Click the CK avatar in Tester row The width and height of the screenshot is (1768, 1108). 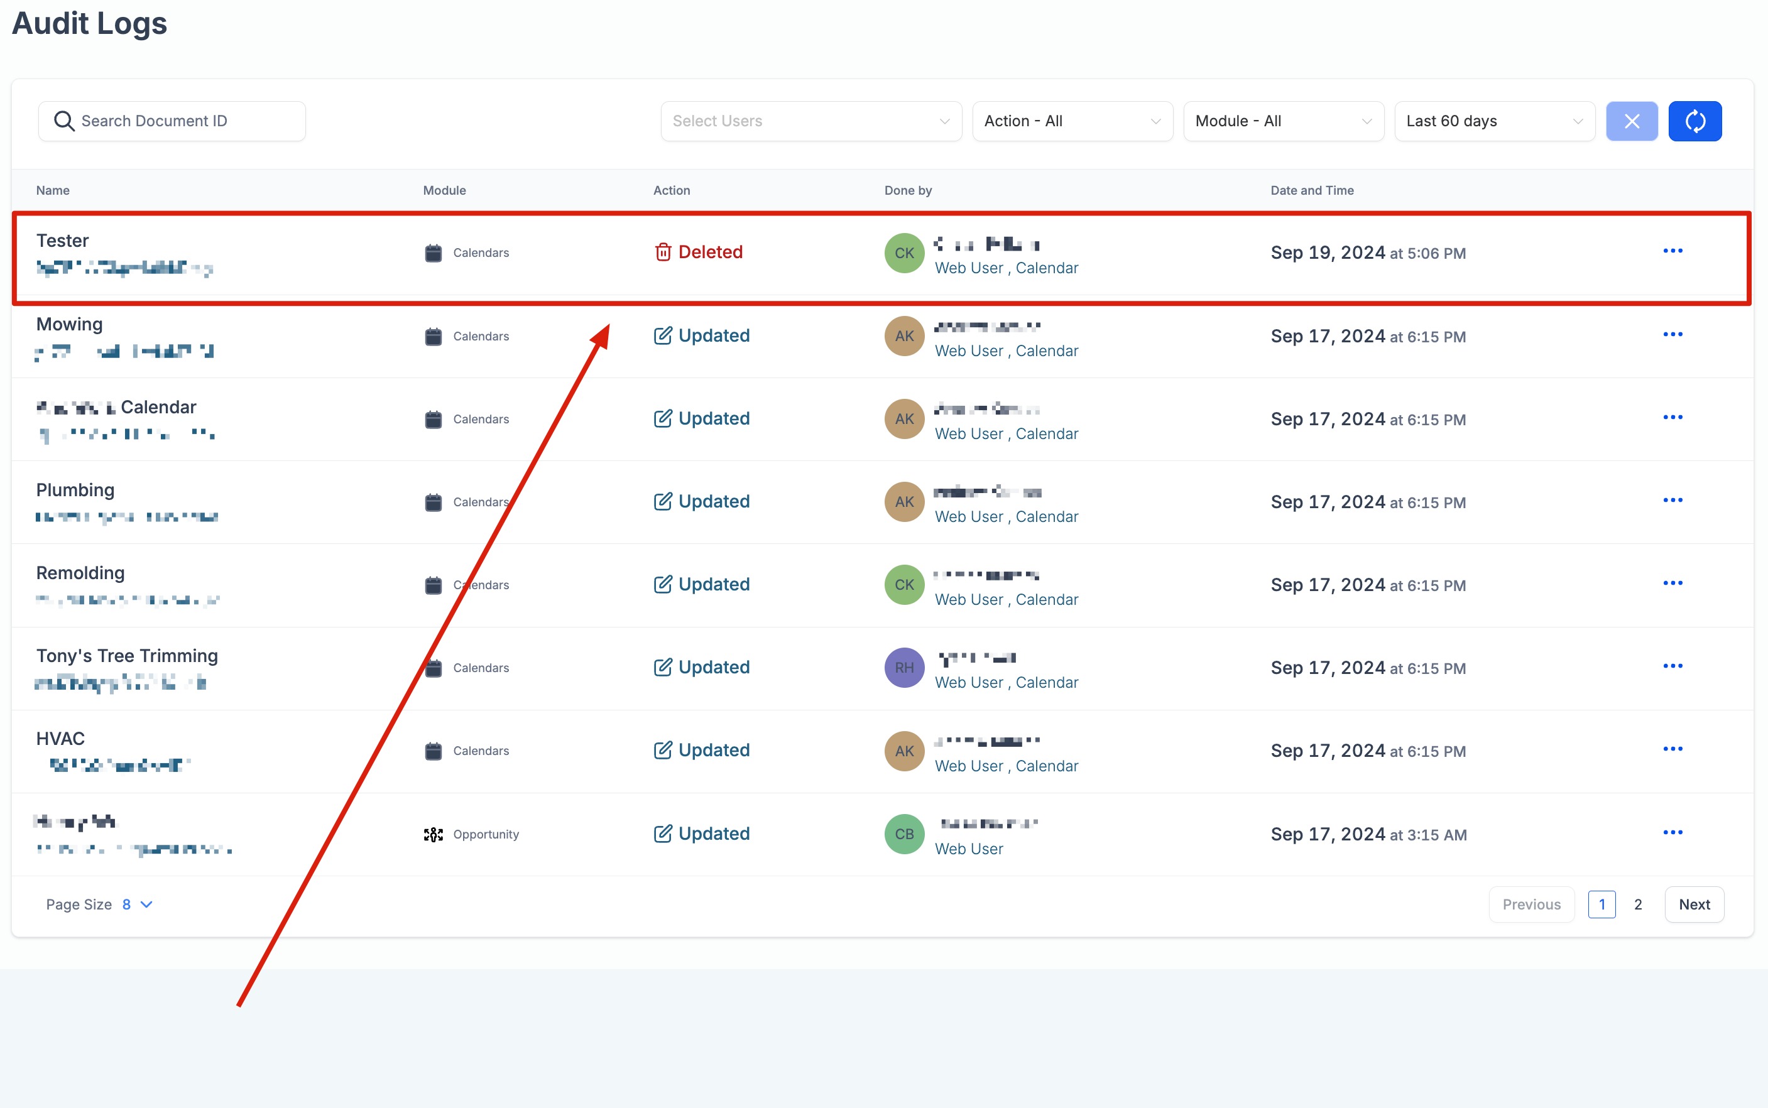coord(903,253)
